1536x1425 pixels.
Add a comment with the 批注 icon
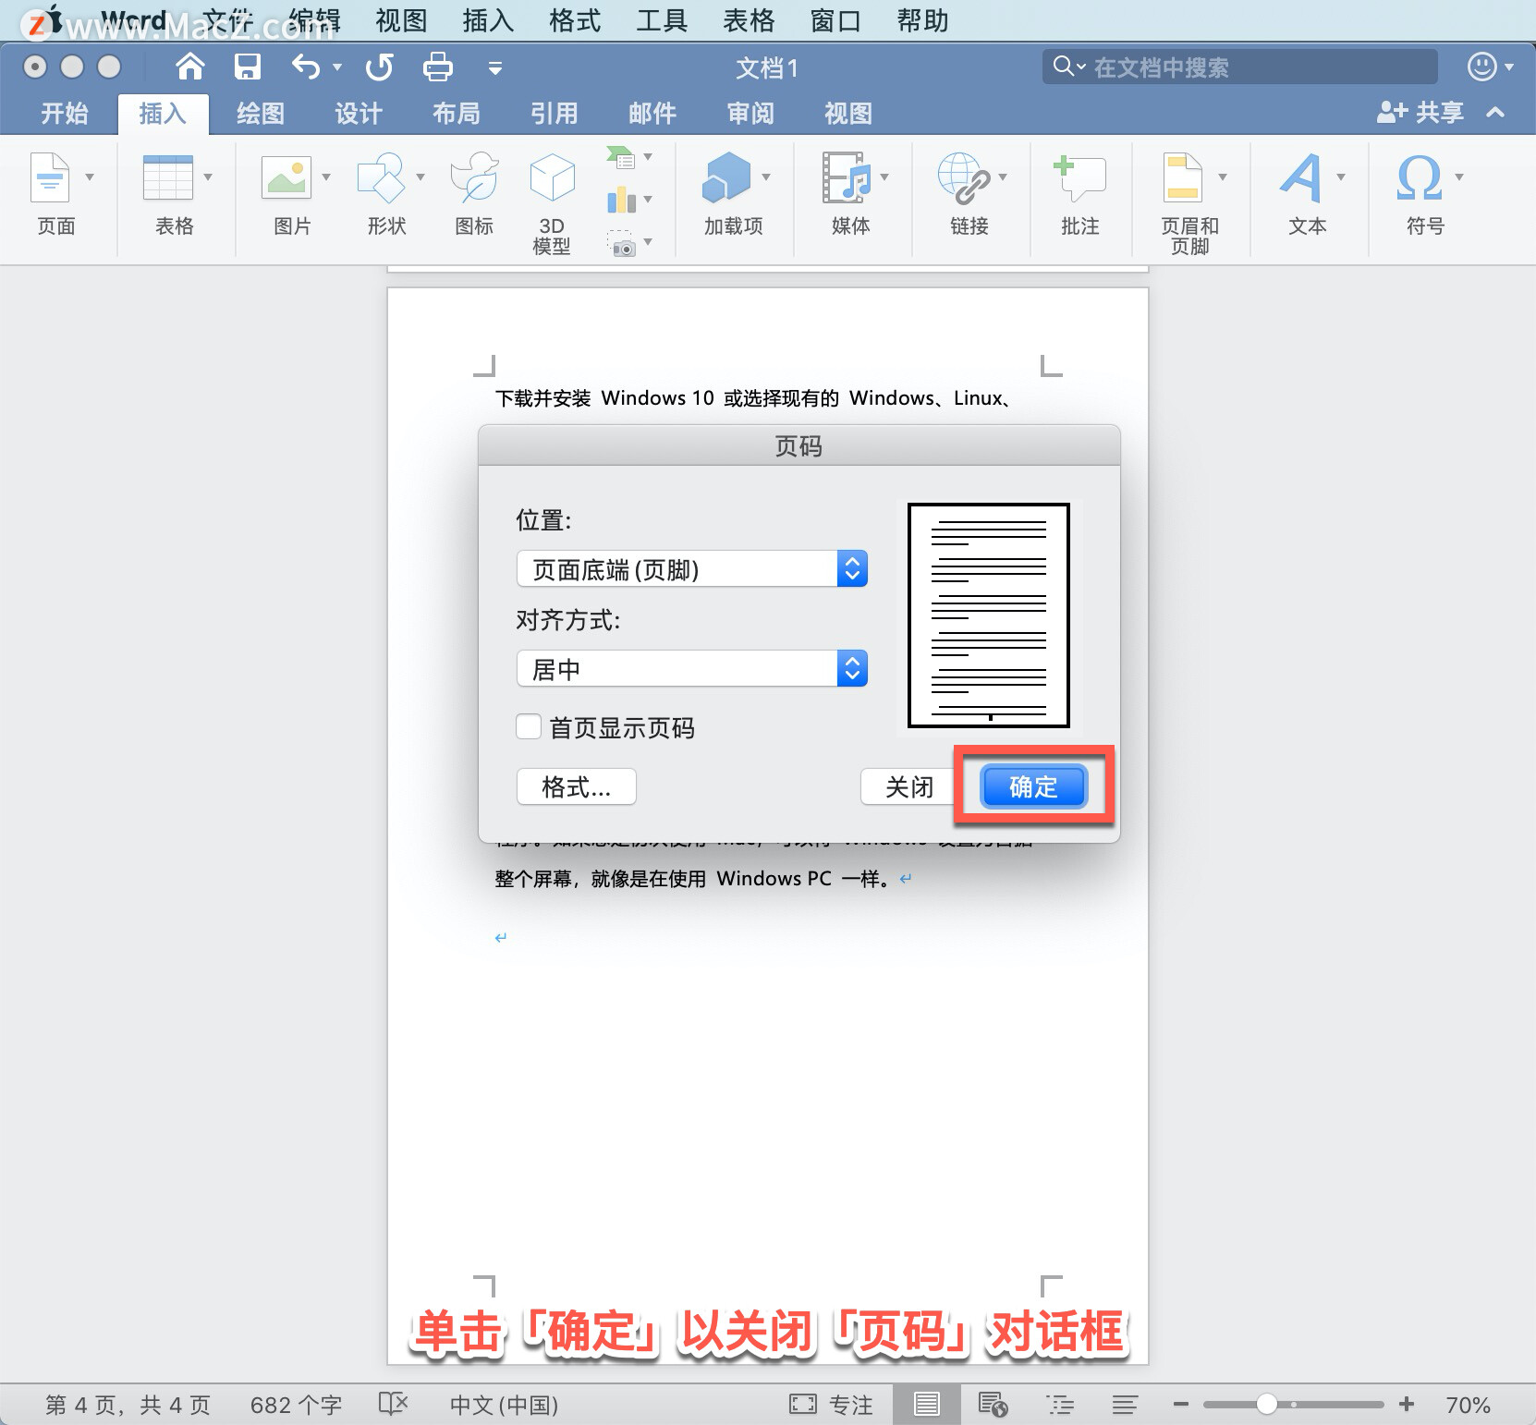click(1079, 177)
